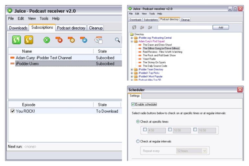Click the Add button in Podcast directory

221,27
